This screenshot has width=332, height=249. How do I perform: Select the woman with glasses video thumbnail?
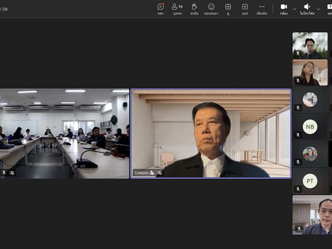(310, 73)
